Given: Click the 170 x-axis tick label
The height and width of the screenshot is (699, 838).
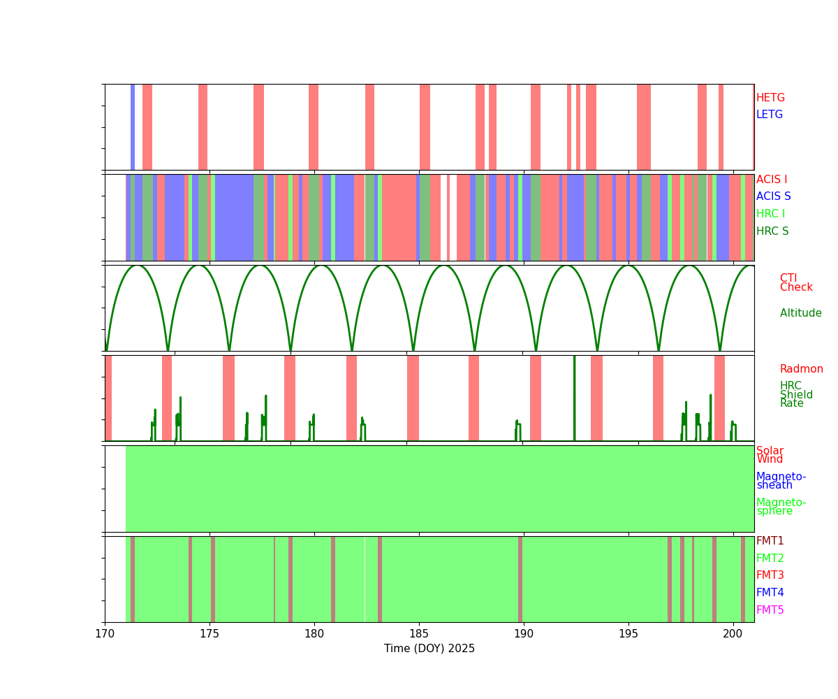Looking at the screenshot, I should coord(105,633).
